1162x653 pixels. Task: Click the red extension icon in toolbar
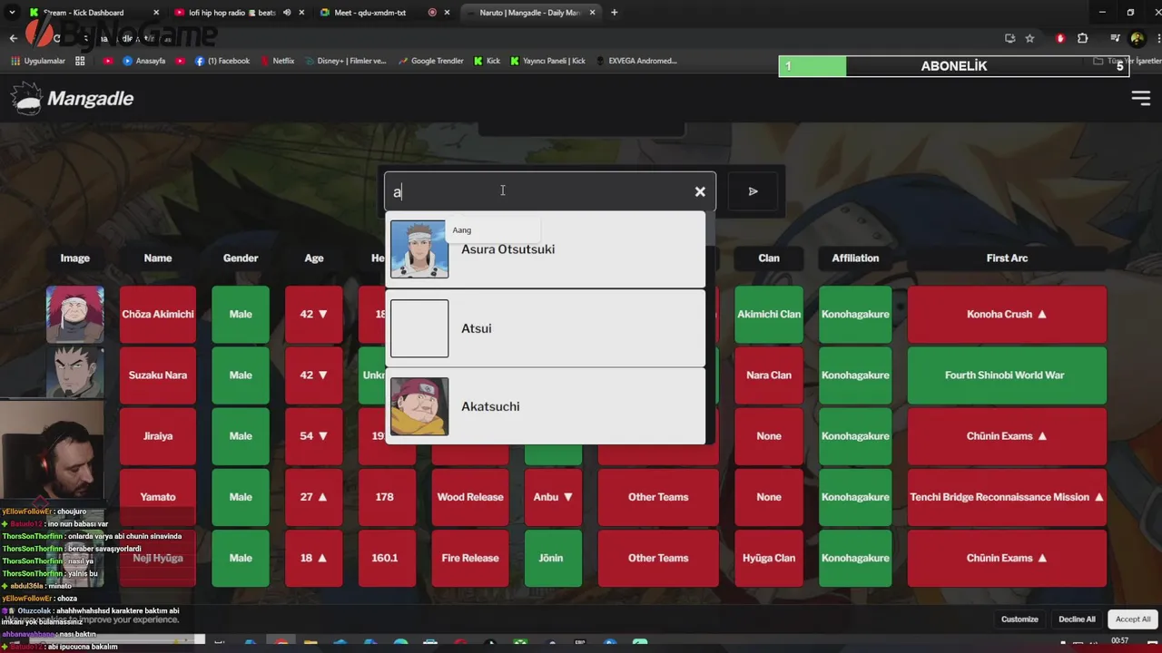coord(1060,38)
